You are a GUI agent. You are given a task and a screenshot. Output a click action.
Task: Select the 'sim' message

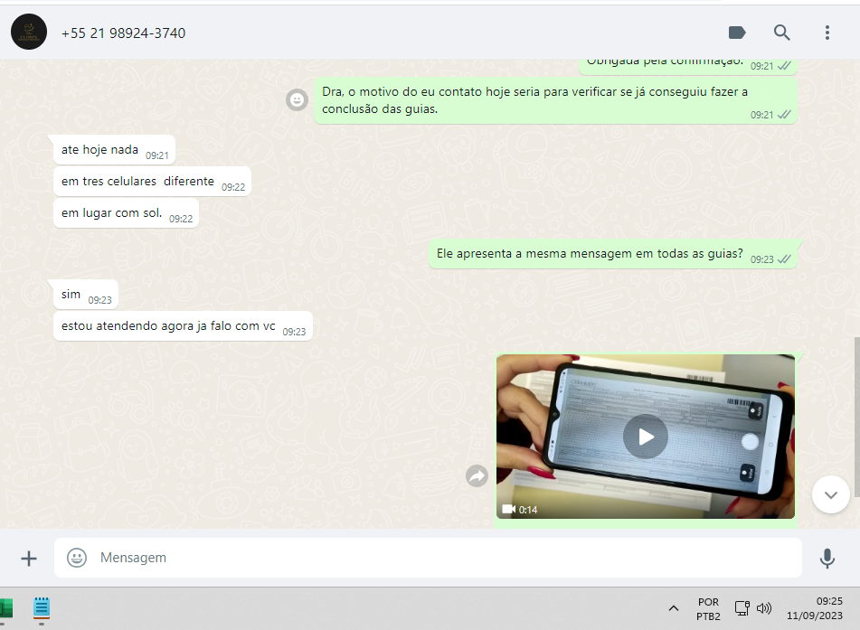[86, 295]
